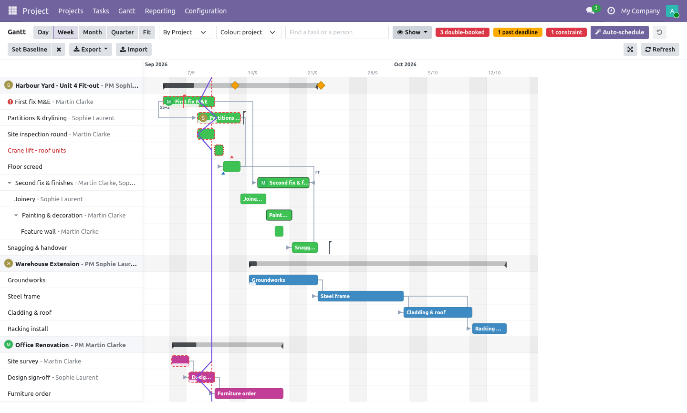The width and height of the screenshot is (687, 413).
Task: Click the Harbour Yard project avatar icon
Action: click(8, 85)
